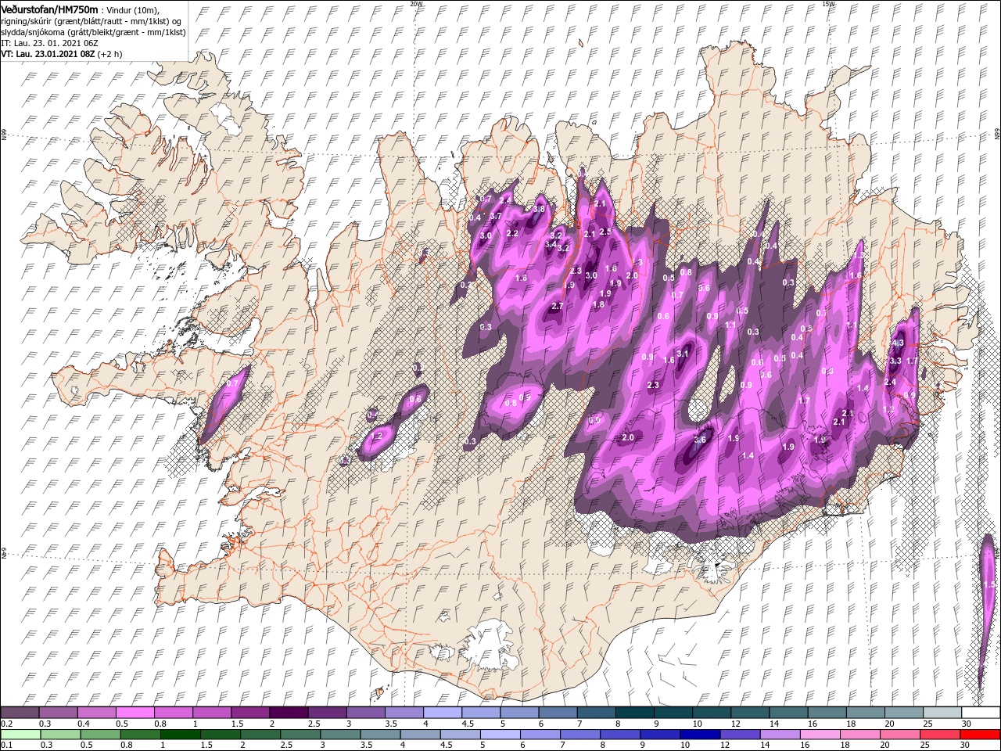Click the 1.5 value in the offshore band
This screenshot has width=1001, height=751.
(x=988, y=584)
